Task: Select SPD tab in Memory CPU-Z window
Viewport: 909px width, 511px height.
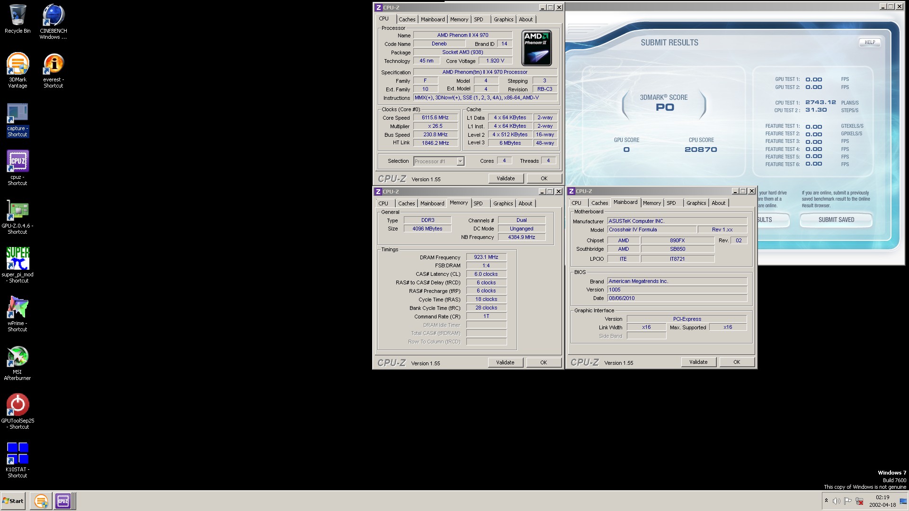Action: 478,203
